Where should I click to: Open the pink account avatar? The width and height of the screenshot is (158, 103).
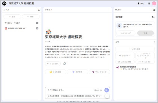tap(154, 3)
